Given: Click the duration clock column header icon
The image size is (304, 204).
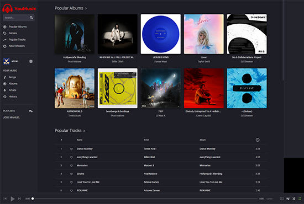Looking at the screenshot, I should pos(258,140).
